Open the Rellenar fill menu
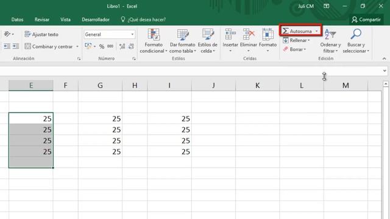390x219 pixels. (x=296, y=40)
